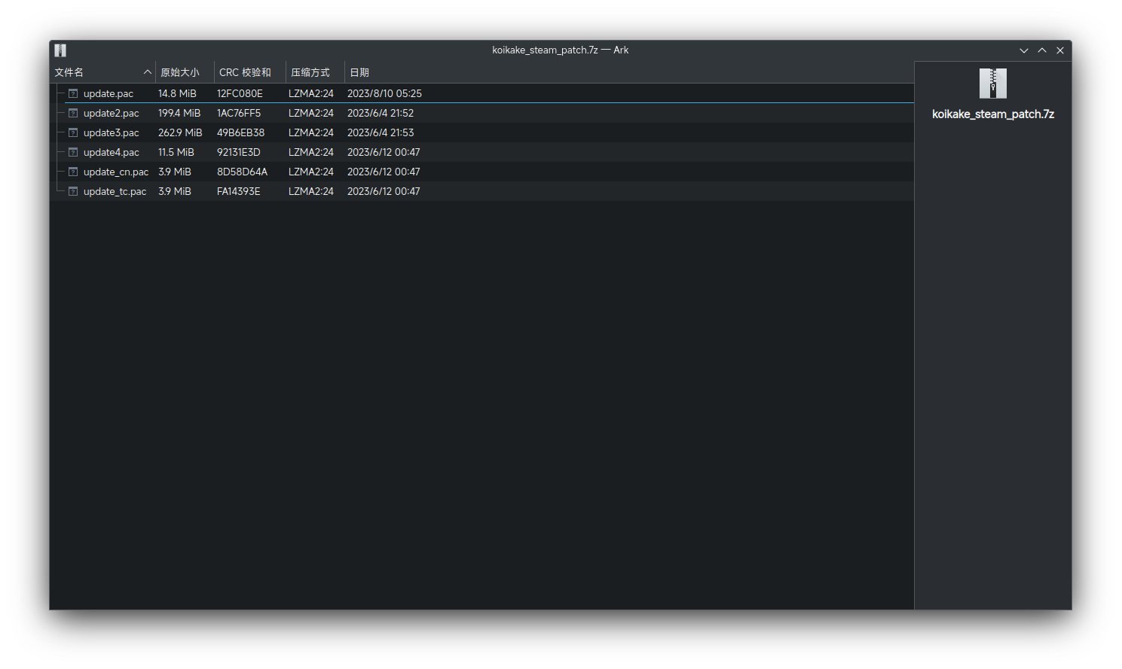The height and width of the screenshot is (669, 1122).
Task: Click the koikake_steam_patch.7z label in info panel
Action: point(993,114)
